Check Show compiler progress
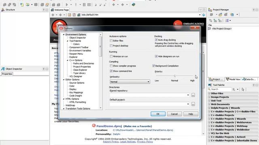The image size is (259, 145). tap(111, 66)
